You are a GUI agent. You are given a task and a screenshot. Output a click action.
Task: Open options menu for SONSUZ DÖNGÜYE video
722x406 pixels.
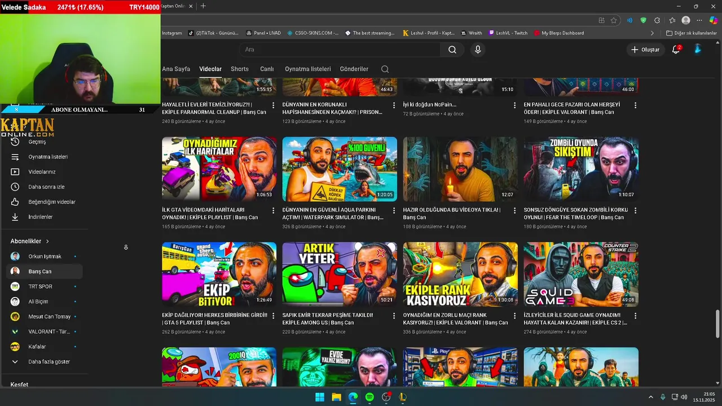point(635,210)
